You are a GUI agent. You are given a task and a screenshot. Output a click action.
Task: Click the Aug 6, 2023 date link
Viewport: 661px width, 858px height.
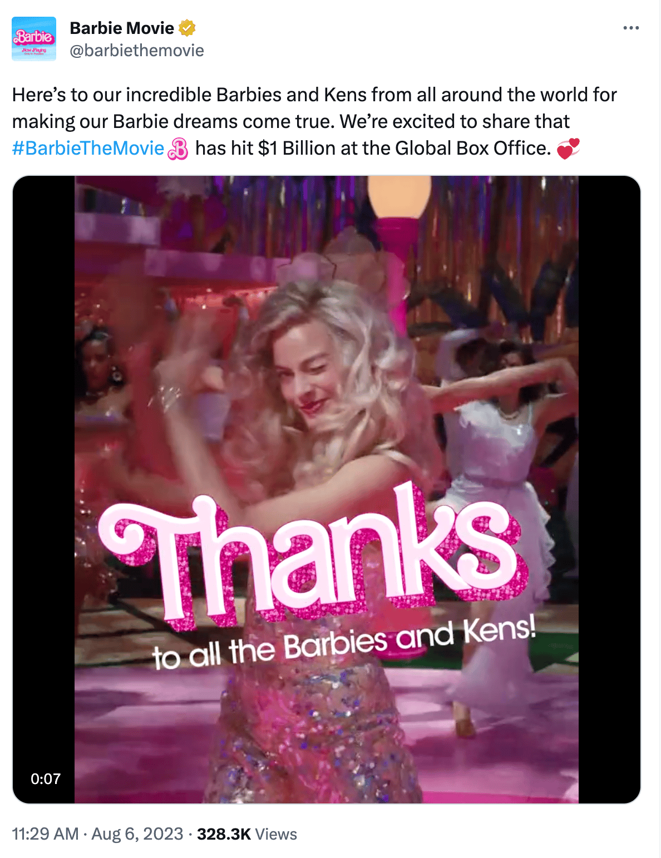(137, 834)
